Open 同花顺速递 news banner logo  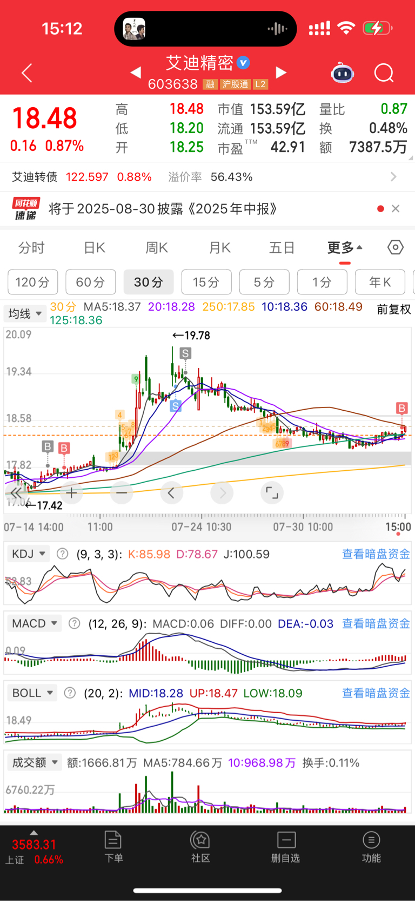pos(25,209)
